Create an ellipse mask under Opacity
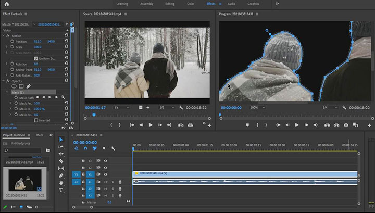 (13, 86)
